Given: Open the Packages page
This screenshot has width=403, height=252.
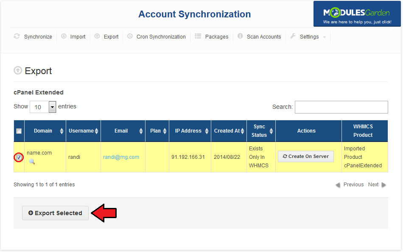Looking at the screenshot, I should [217, 37].
